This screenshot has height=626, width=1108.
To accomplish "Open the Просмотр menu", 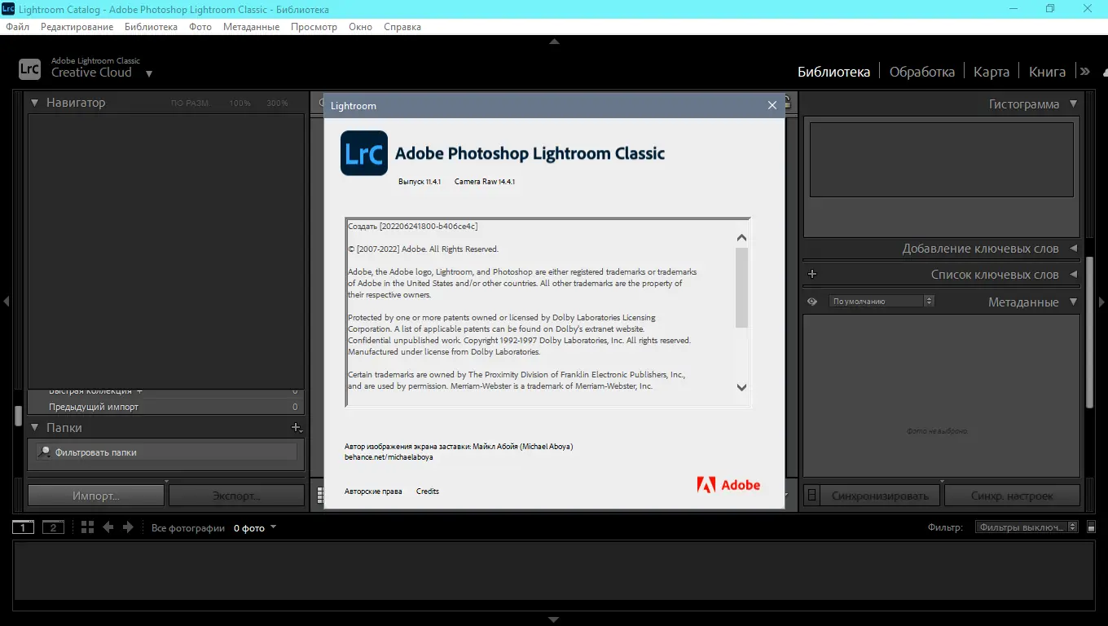I will 314,27.
